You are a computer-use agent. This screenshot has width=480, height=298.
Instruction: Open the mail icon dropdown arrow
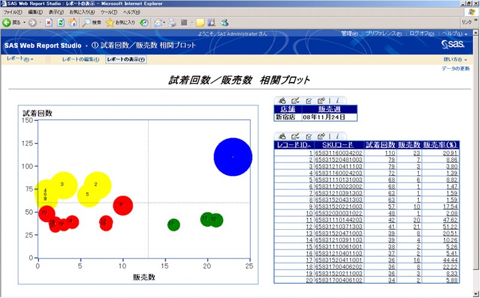(x=164, y=23)
